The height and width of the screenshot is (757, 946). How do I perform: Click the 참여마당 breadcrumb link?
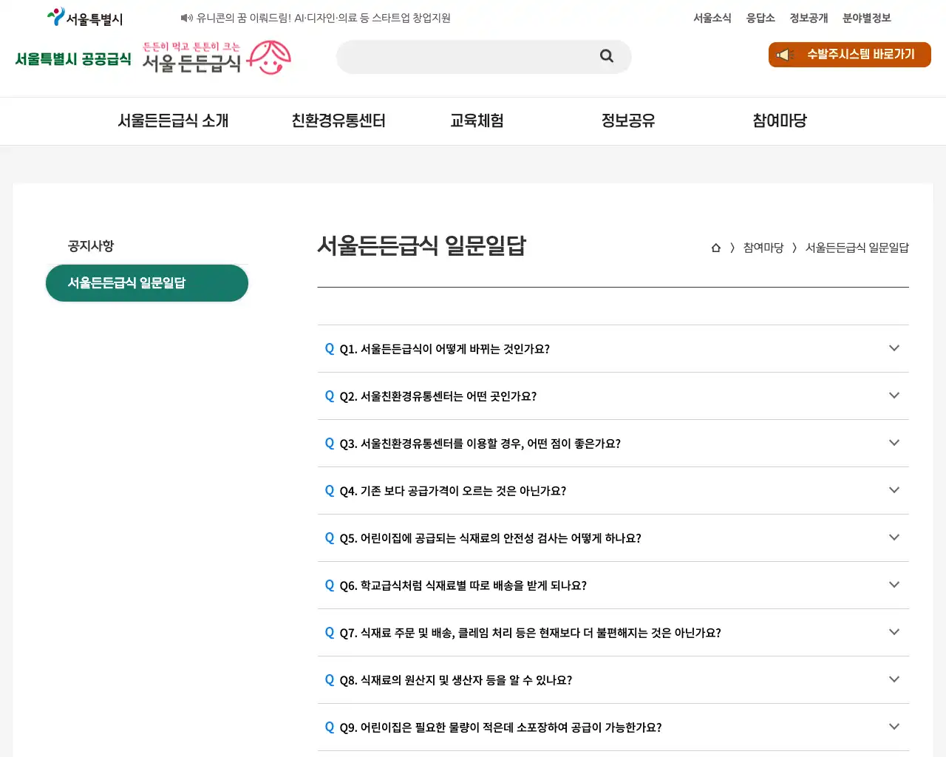click(763, 248)
